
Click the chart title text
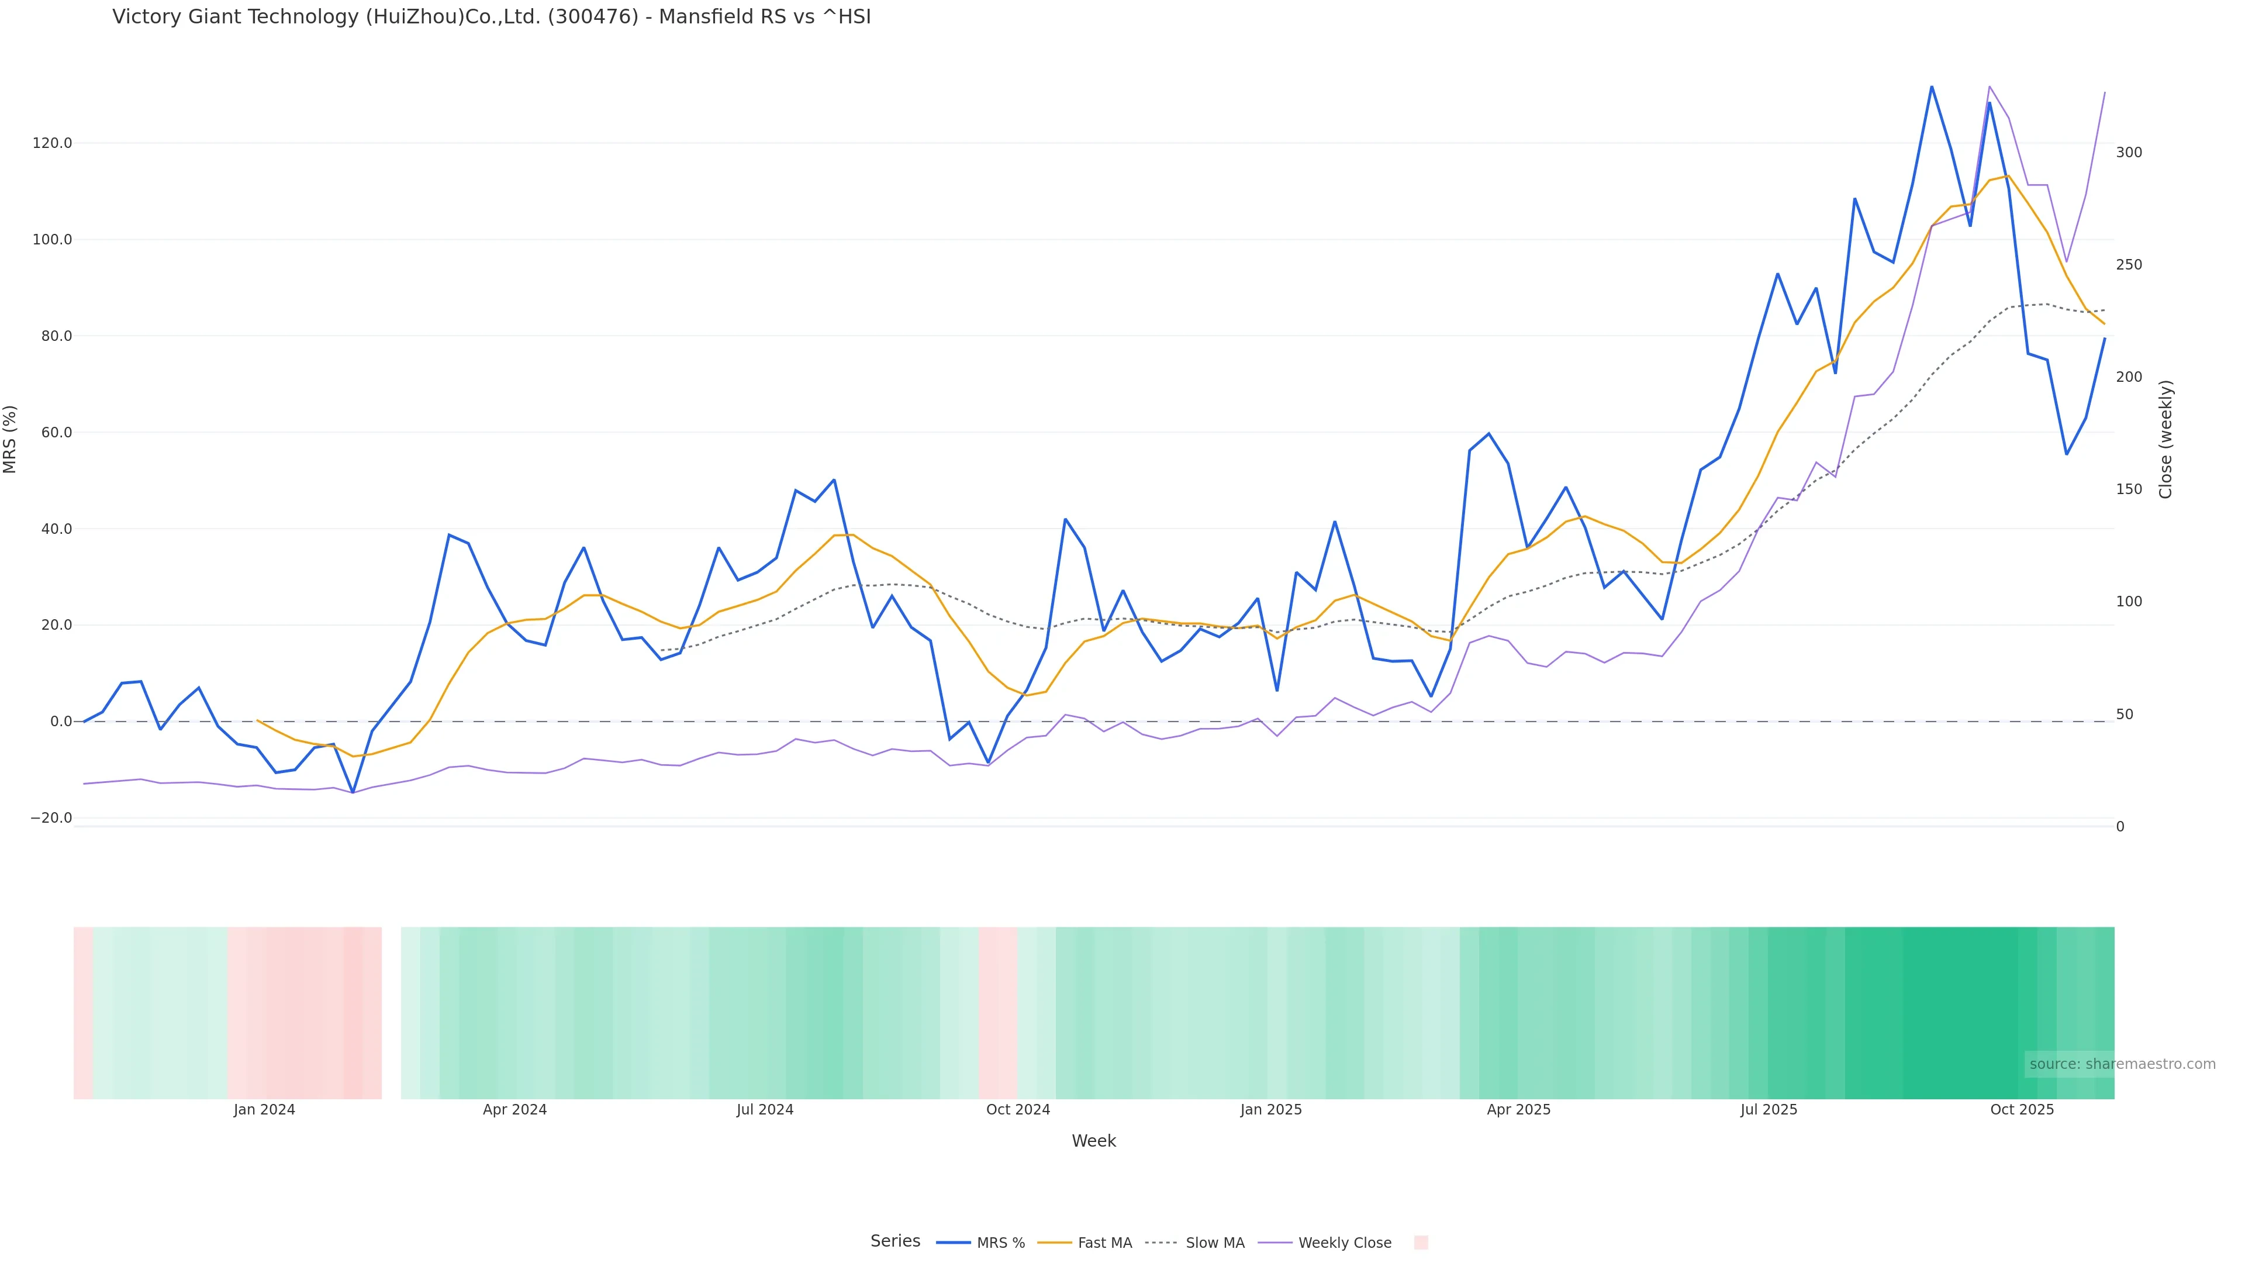pos(492,16)
